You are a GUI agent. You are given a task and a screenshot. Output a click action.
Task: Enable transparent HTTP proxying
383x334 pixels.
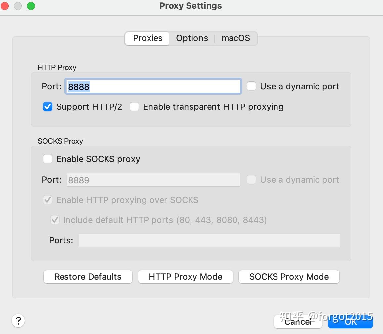coord(134,106)
